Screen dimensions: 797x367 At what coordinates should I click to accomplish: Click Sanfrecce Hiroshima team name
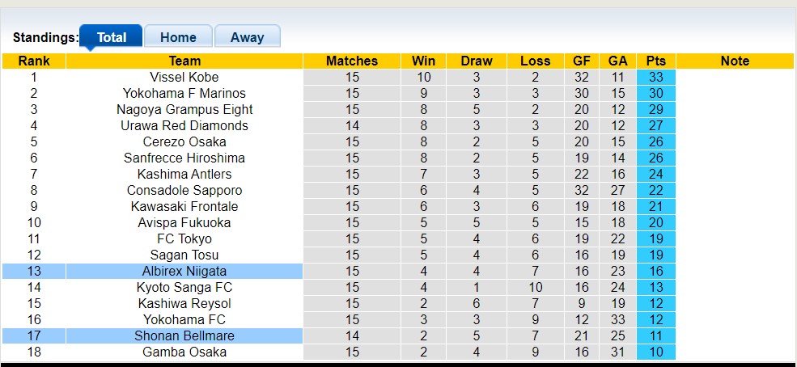[x=184, y=158]
